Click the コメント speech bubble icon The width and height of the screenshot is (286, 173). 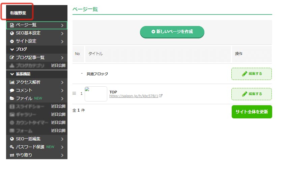click(12, 90)
